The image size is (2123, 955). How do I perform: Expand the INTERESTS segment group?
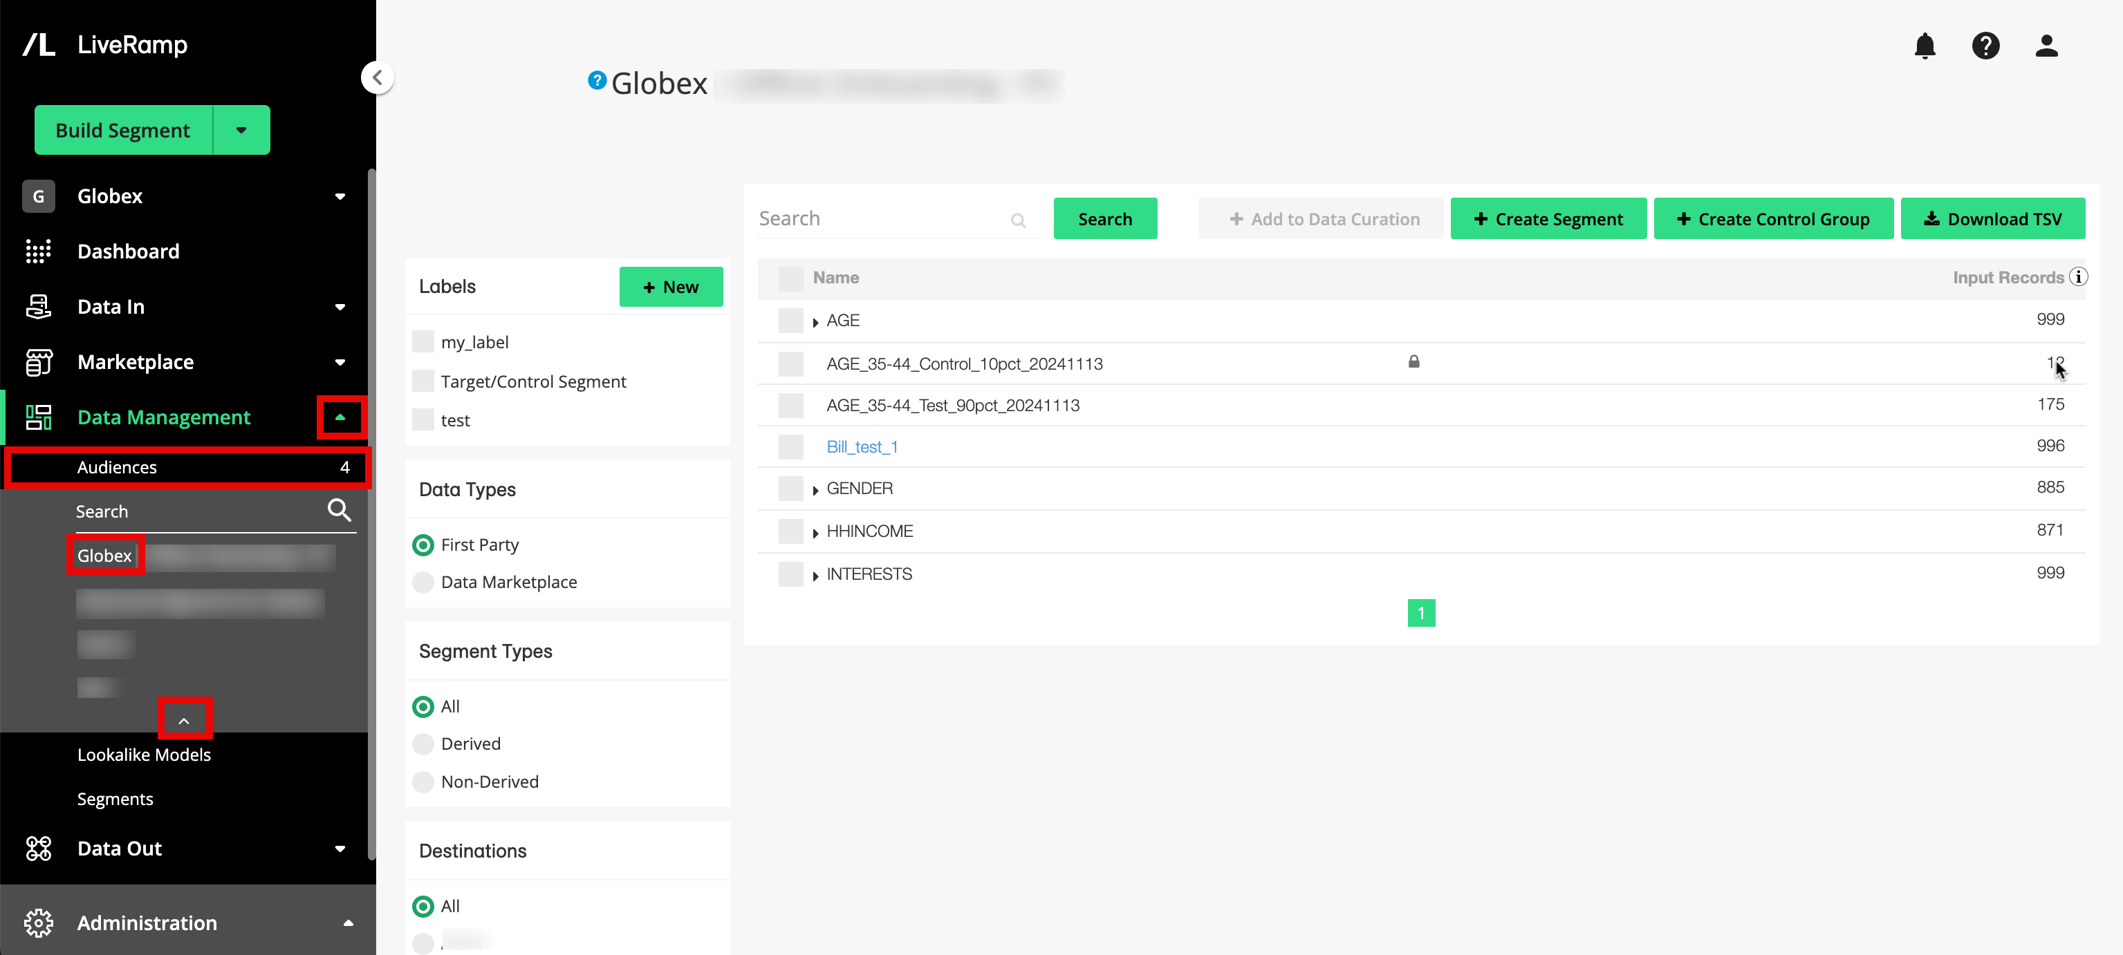click(x=815, y=575)
